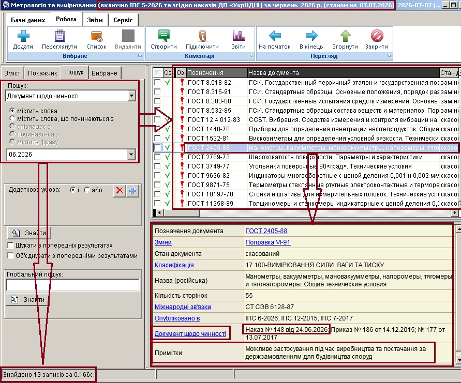Screen dimensions: 461x383
Task: Tick checkbox for ГОСТ 8.018-82 row
Action: (x=158, y=82)
